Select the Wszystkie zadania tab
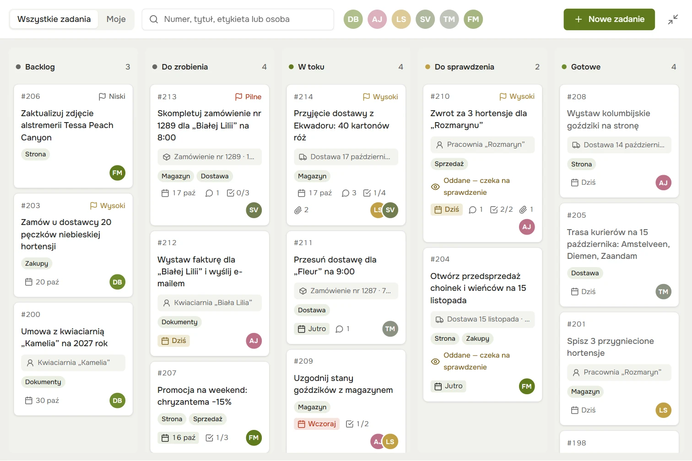This screenshot has height=461, width=692. [54, 19]
